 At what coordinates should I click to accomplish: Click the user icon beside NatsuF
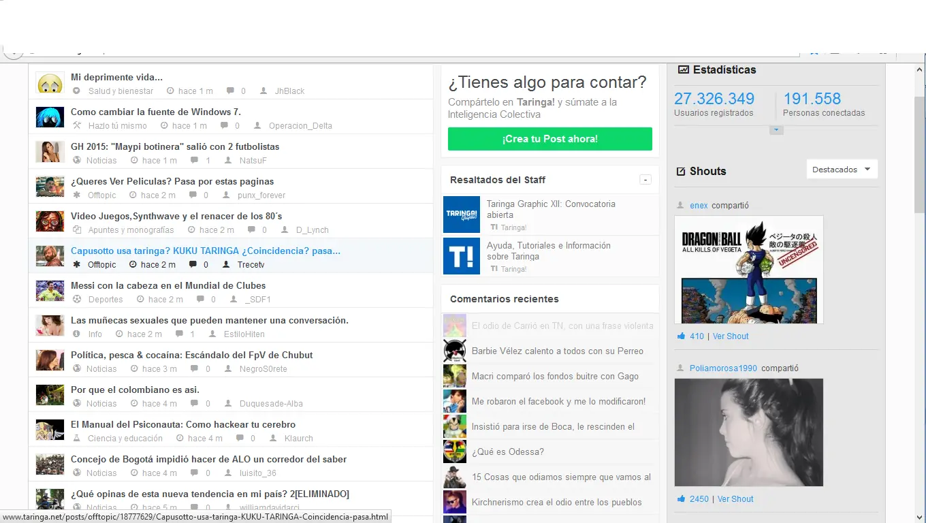[227, 160]
